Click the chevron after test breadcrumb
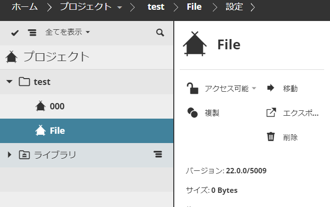This screenshot has height=207, width=330. pos(176,7)
